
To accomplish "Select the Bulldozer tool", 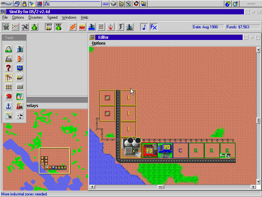I will pos(20,77).
